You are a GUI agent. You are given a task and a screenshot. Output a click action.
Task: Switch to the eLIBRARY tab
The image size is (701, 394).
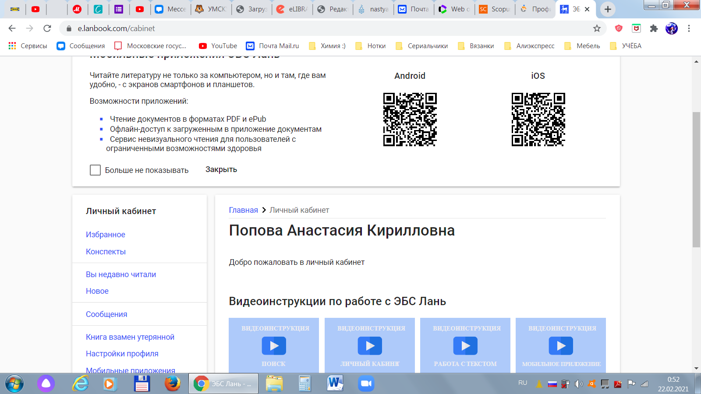(292, 9)
